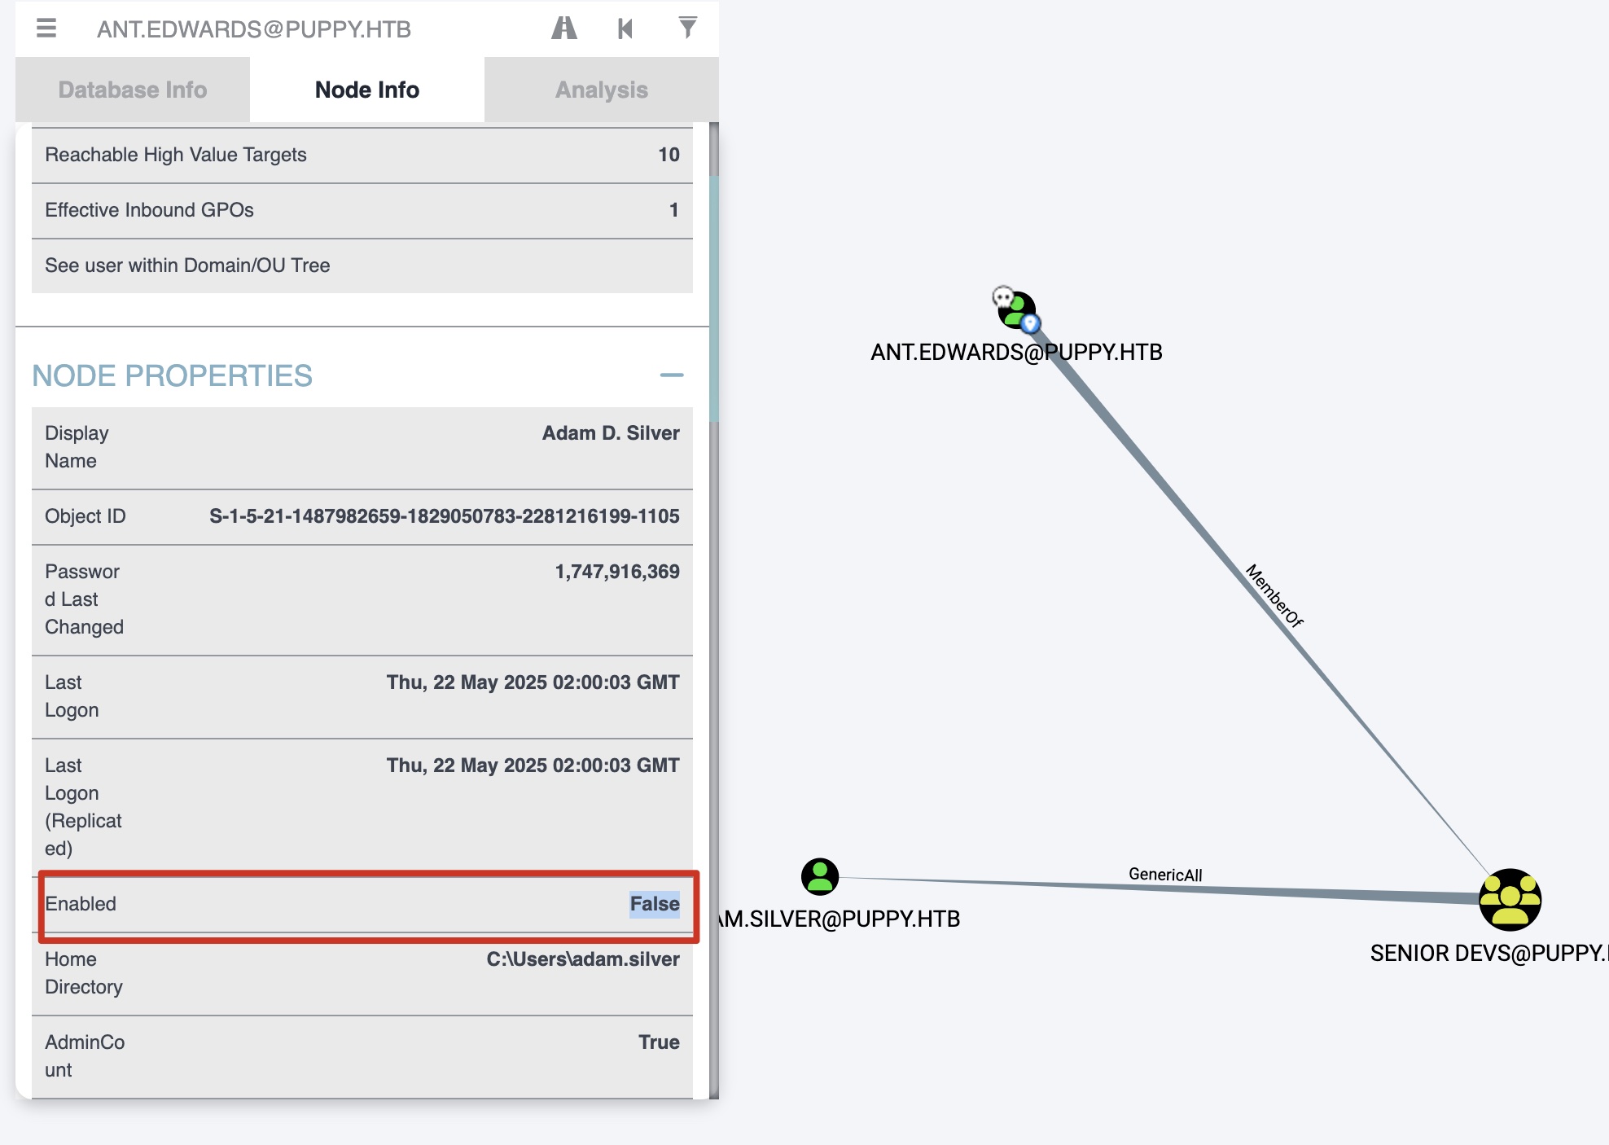
Task: Click the pathfinding road icon
Action: pyautogui.click(x=563, y=29)
